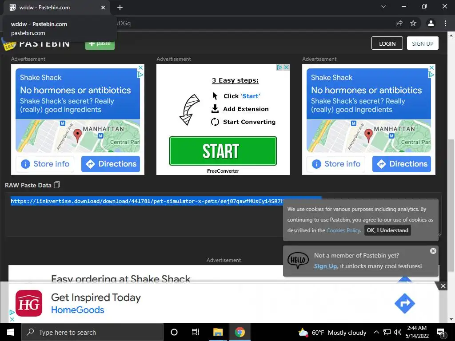Click the LOGIN button
Image resolution: width=455 pixels, height=341 pixels.
pyautogui.click(x=387, y=43)
